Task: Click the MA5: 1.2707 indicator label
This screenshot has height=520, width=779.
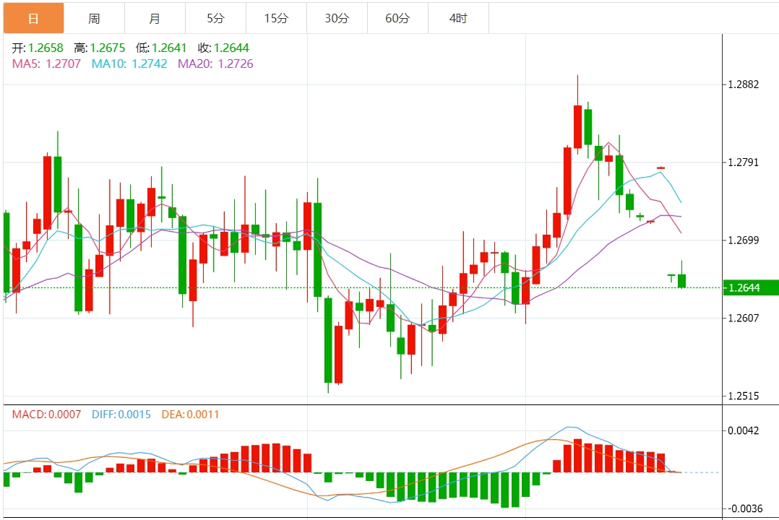Action: pos(46,64)
